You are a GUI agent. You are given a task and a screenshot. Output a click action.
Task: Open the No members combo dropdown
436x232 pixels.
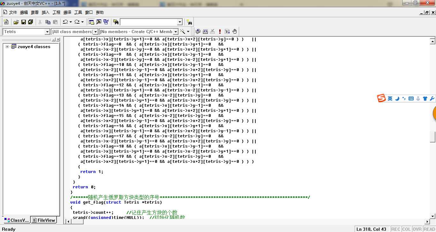coord(176,32)
